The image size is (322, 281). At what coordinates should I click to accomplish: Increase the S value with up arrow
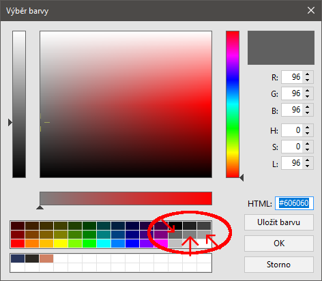tap(308, 144)
